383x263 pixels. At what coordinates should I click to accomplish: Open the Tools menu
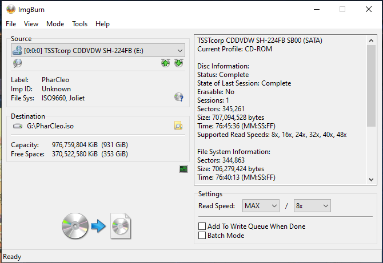pyautogui.click(x=80, y=24)
